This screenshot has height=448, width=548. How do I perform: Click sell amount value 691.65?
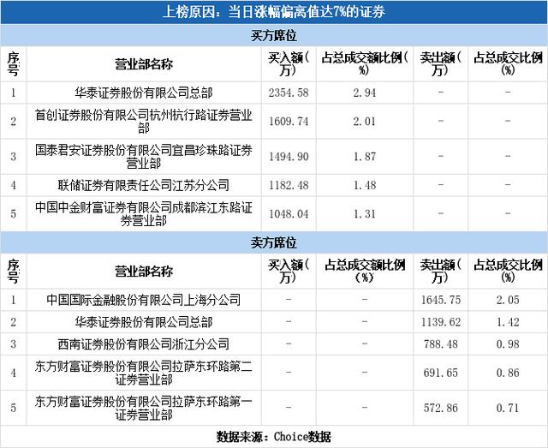tap(441, 373)
